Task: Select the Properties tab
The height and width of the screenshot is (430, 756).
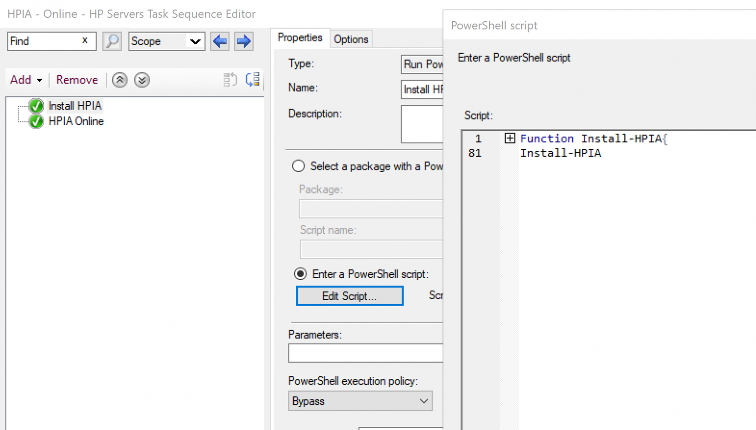Action: 300,37
